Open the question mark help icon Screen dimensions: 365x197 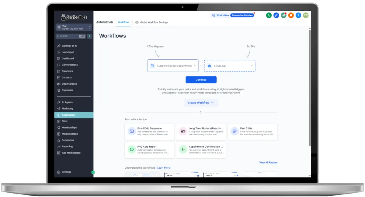pyautogui.click(x=298, y=15)
